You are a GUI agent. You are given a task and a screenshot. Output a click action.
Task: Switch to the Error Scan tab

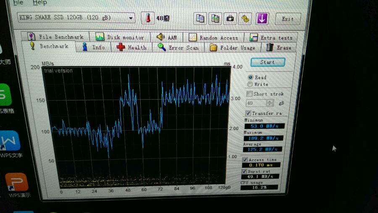pyautogui.click(x=178, y=48)
